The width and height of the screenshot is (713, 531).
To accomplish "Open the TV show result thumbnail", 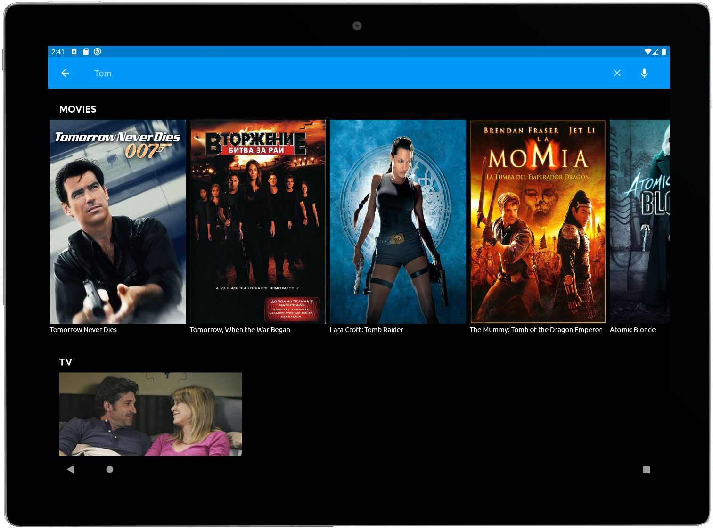I will pyautogui.click(x=150, y=414).
